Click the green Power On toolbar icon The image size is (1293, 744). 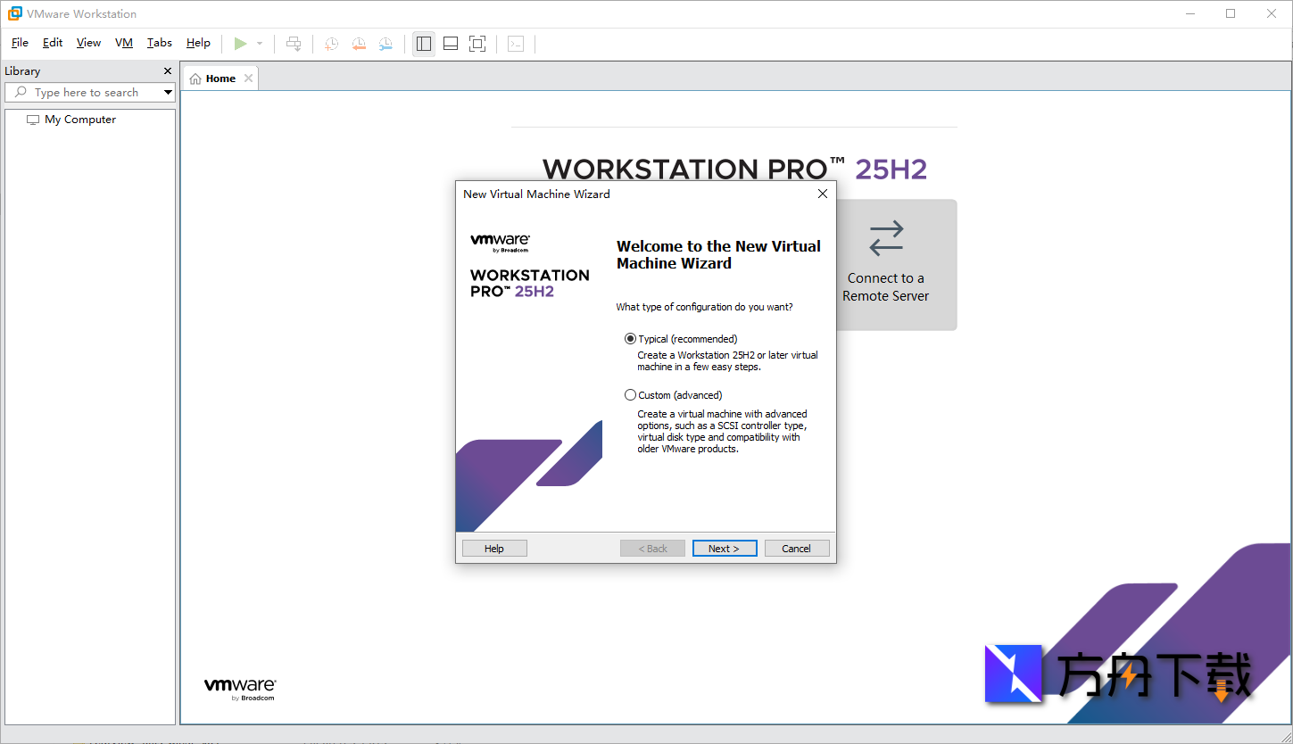point(240,43)
